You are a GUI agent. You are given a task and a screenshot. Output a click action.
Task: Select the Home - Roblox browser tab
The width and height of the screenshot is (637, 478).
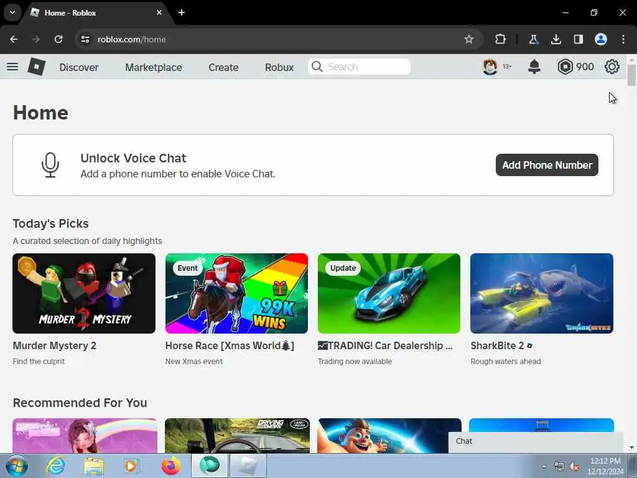(x=98, y=12)
